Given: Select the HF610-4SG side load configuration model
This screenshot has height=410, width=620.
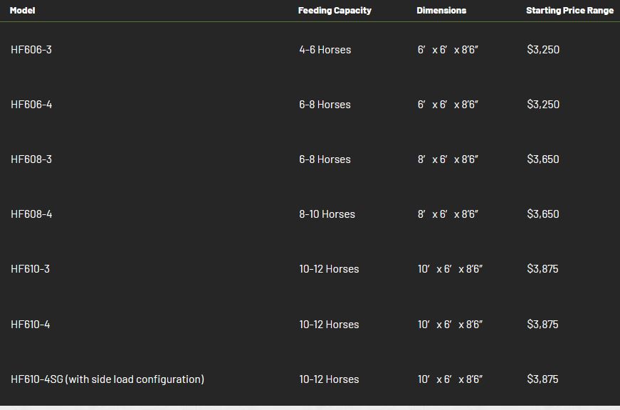Looking at the screenshot, I should tap(107, 379).
